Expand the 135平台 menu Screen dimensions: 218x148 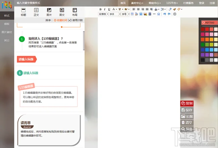pyautogui.click(x=172, y=3)
